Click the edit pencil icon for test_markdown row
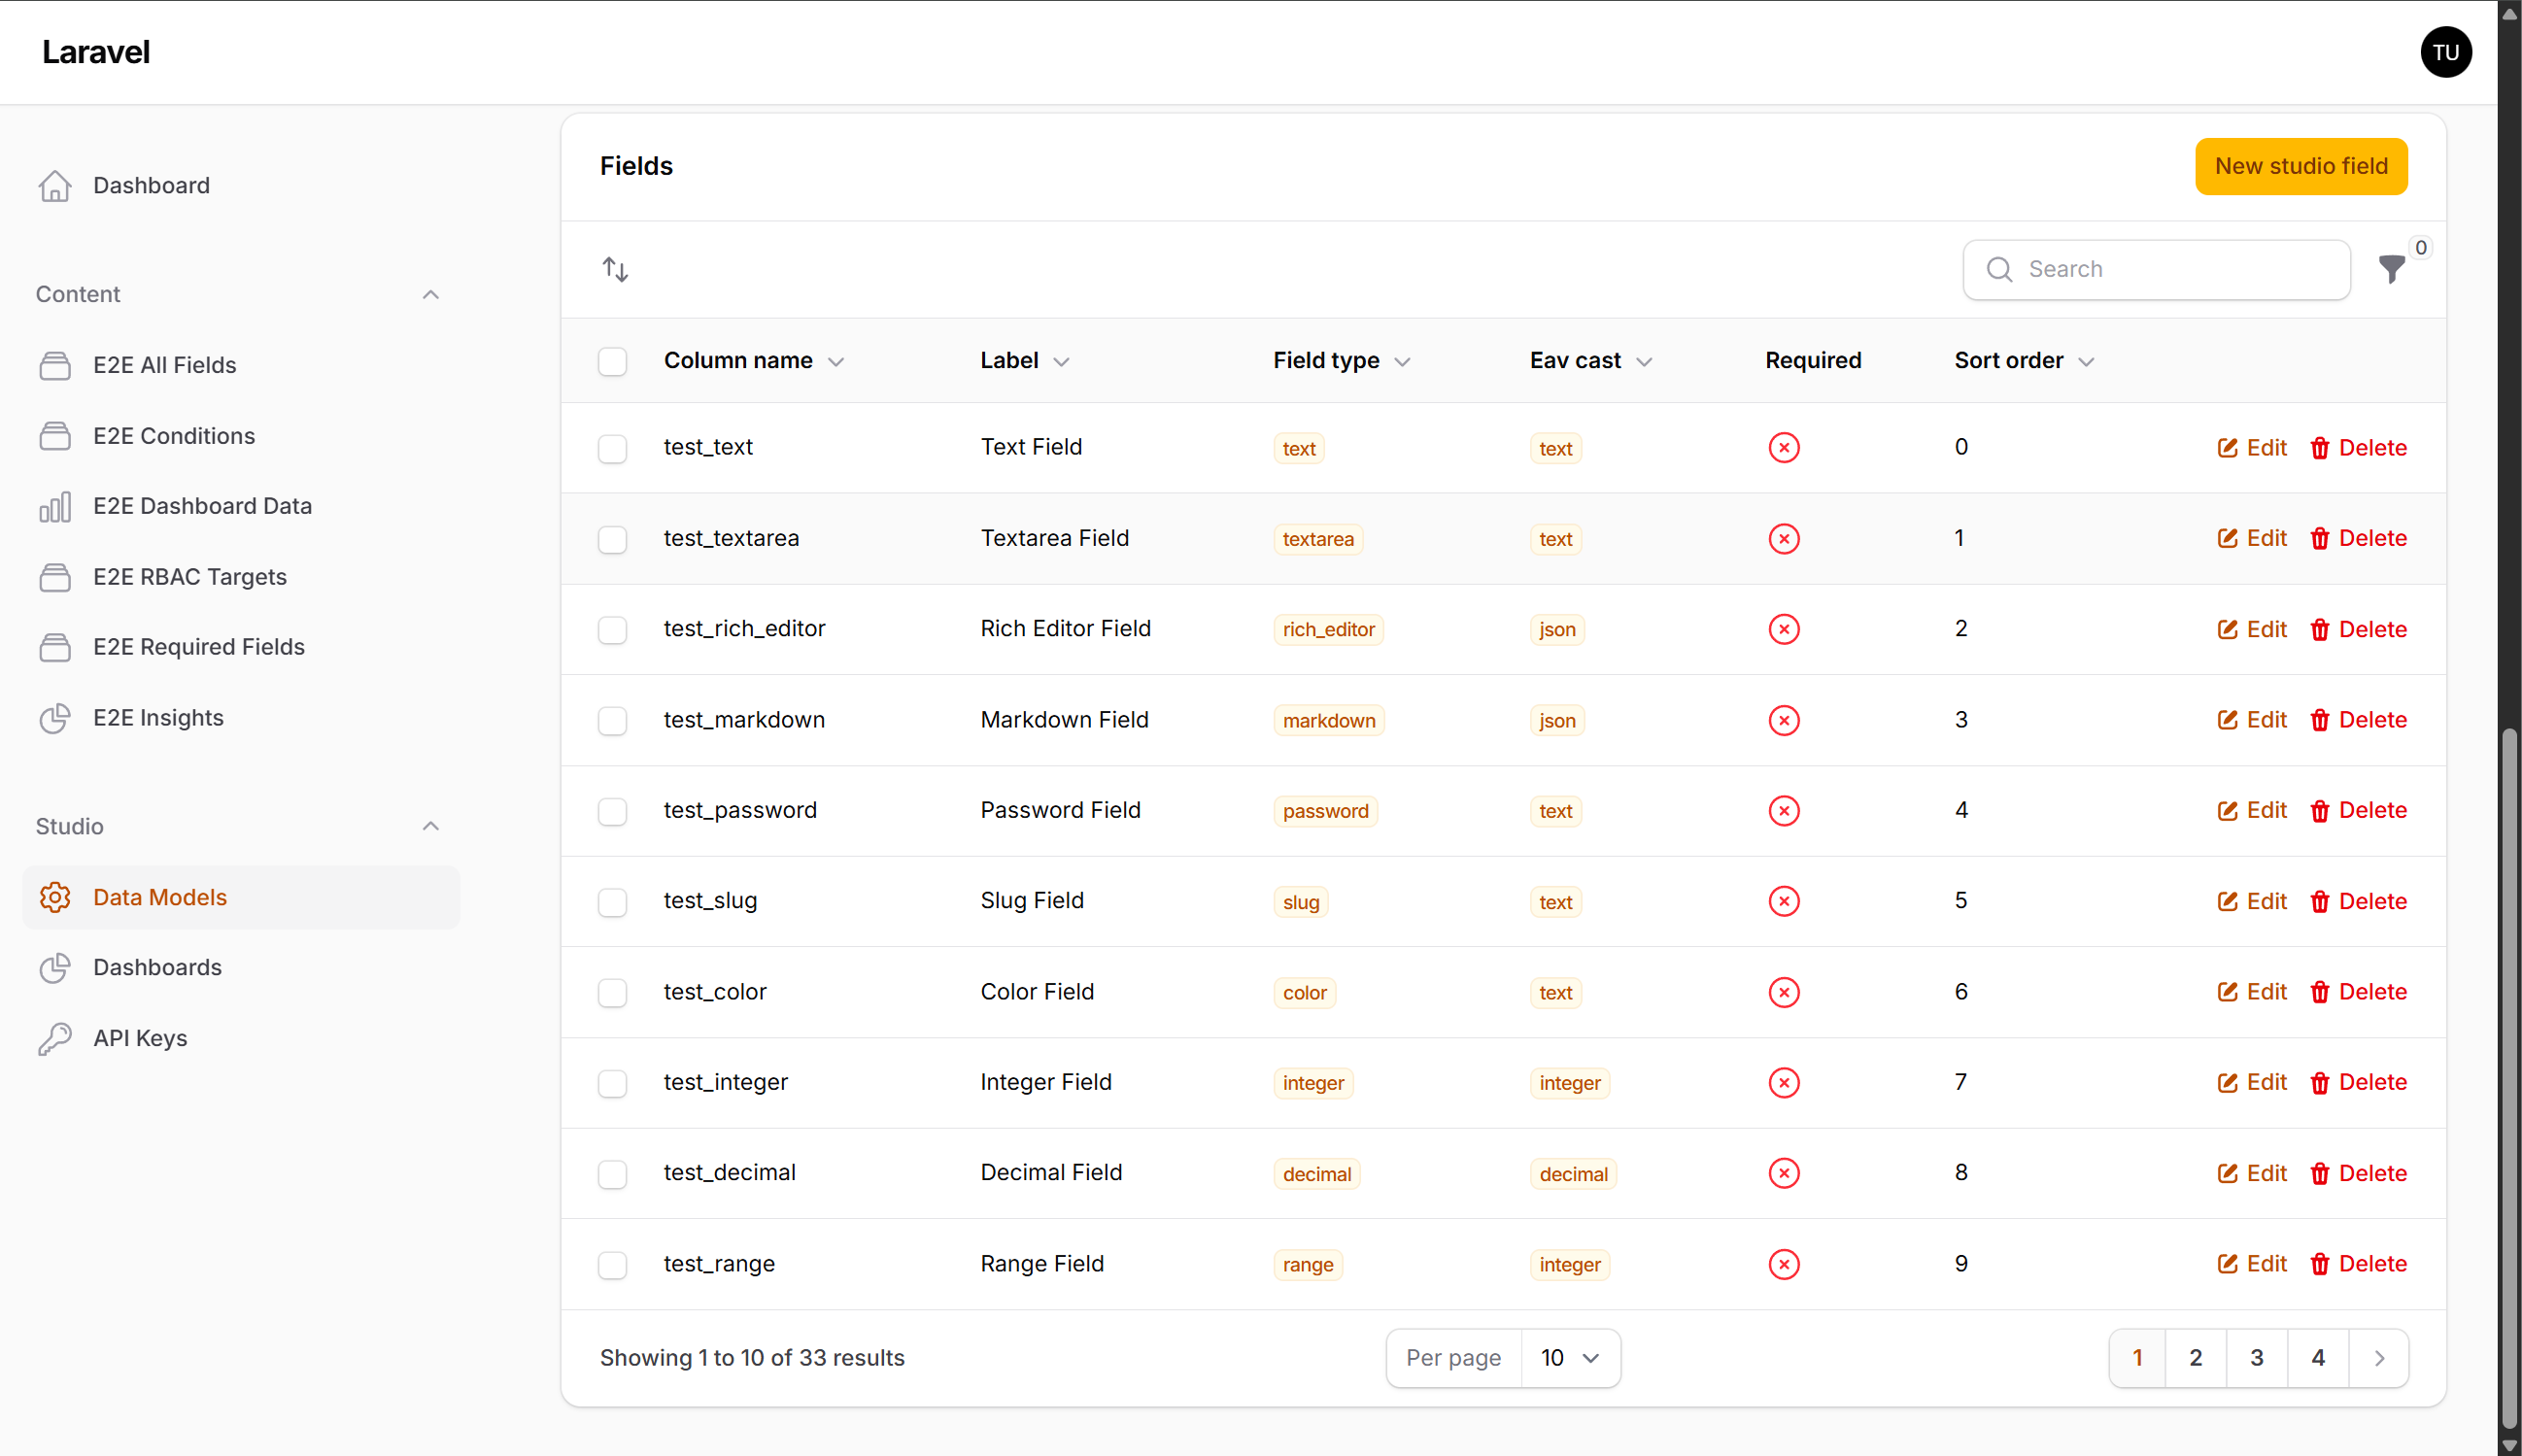The image size is (2522, 1456). [2226, 720]
